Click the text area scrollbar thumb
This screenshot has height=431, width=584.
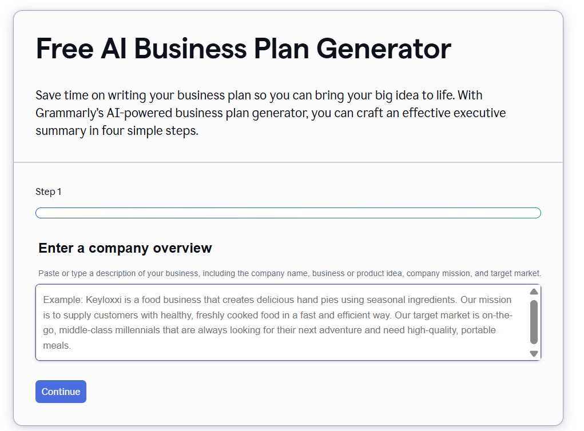pos(534,322)
